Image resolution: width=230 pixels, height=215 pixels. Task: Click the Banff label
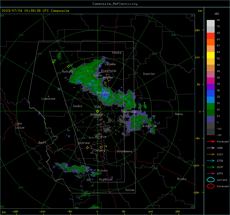42,143
